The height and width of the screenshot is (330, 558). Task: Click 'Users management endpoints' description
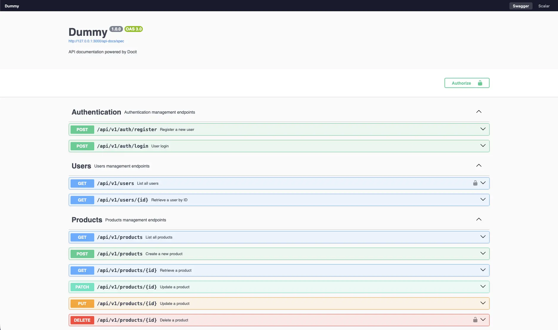(x=122, y=166)
